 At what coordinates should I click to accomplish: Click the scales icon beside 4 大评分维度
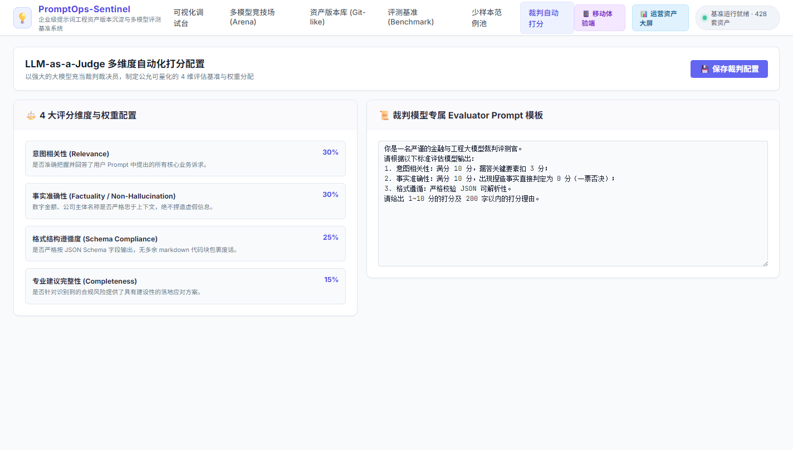(31, 115)
